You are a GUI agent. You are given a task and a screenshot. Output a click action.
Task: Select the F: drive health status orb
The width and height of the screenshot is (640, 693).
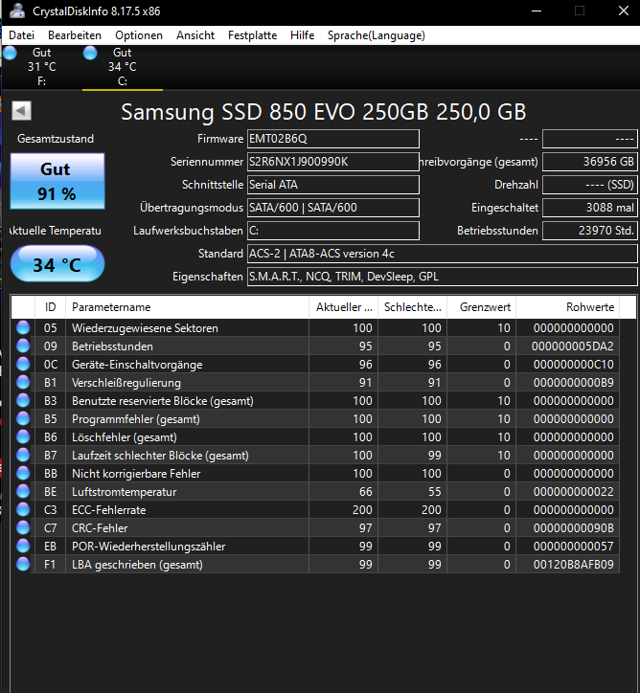tap(10, 53)
